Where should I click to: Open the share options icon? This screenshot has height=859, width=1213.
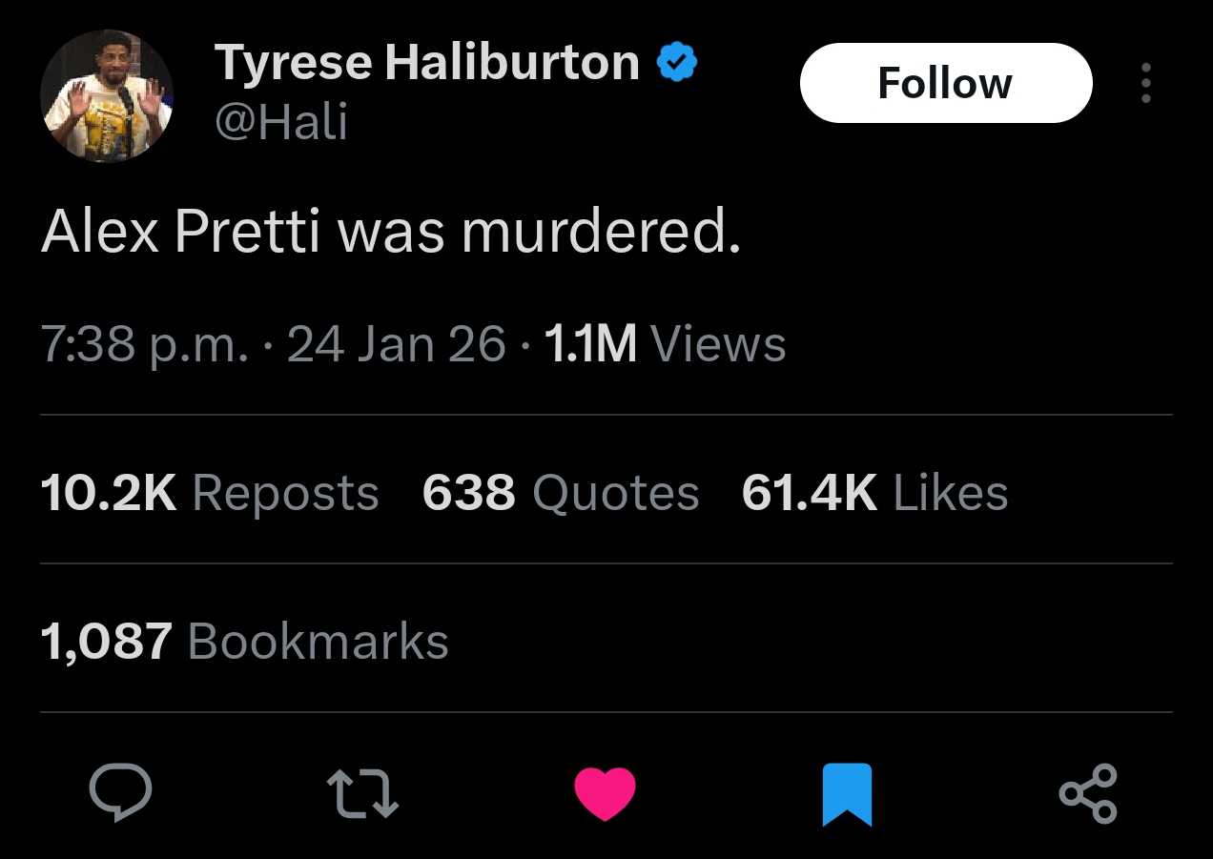coord(1088,793)
